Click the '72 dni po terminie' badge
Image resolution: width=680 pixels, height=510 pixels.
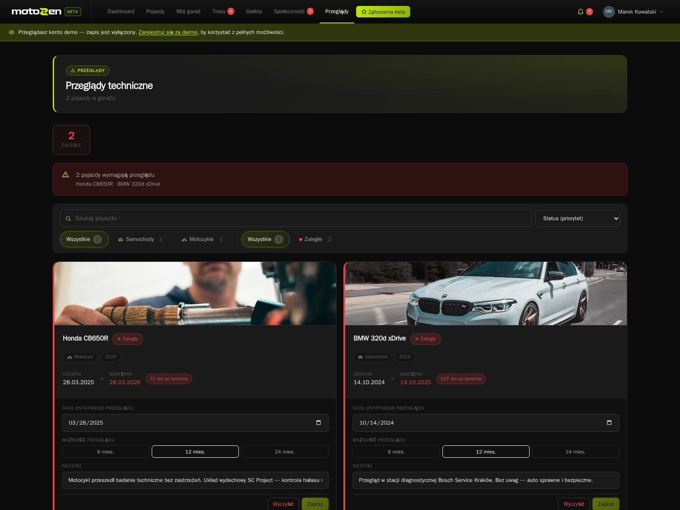click(169, 379)
